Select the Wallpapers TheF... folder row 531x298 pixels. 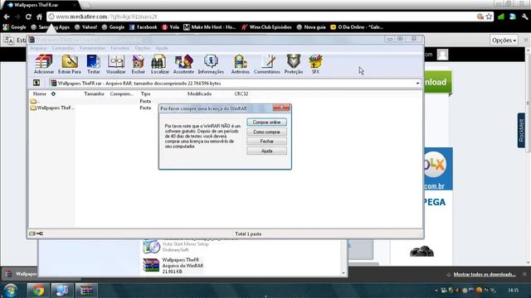point(52,108)
